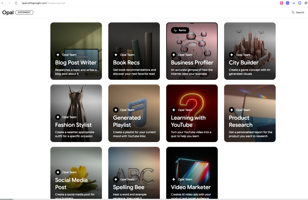Open the Video Marketer card title
The image size is (308, 200).
click(x=191, y=187)
